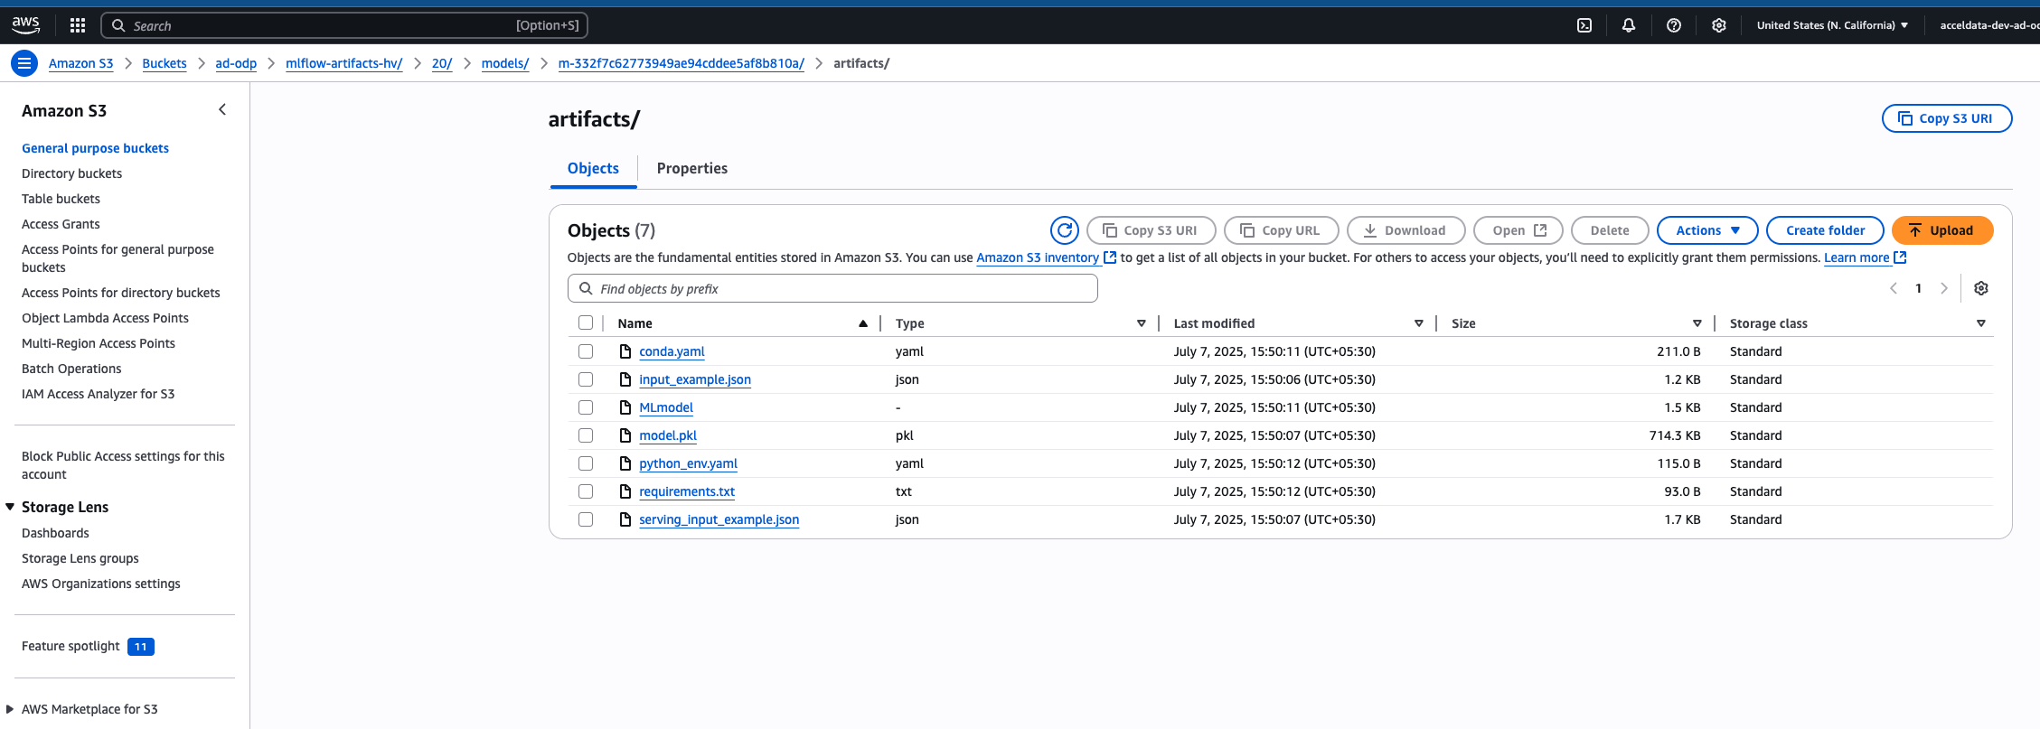Screen dimensions: 2040x729
Task: Navigate to Buckets breadcrumb
Action: (165, 63)
